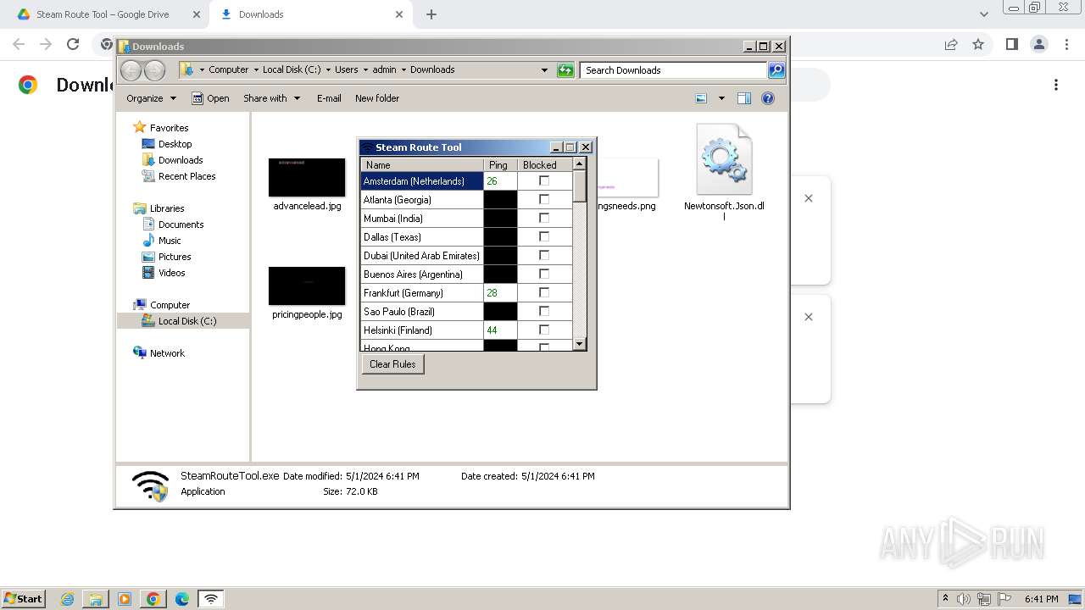Open the Music library
Screen dimensions: 1085x610
[x=170, y=241]
